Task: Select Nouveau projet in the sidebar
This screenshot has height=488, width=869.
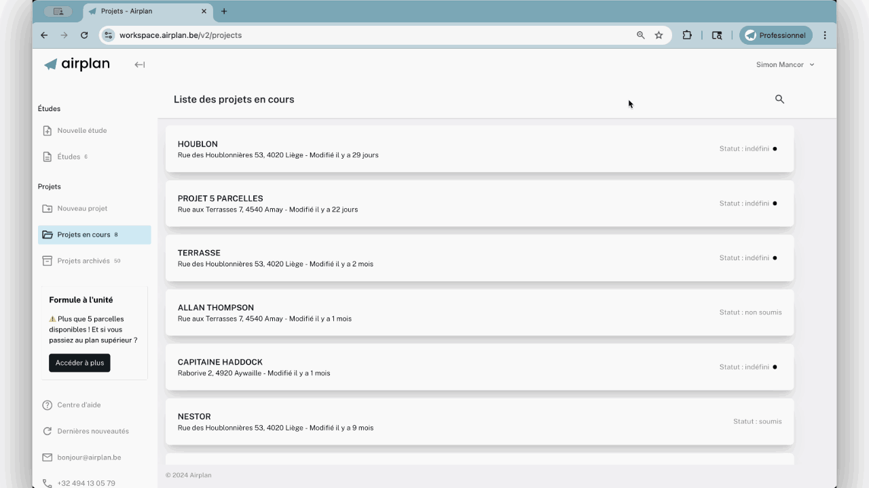Action: click(94, 209)
